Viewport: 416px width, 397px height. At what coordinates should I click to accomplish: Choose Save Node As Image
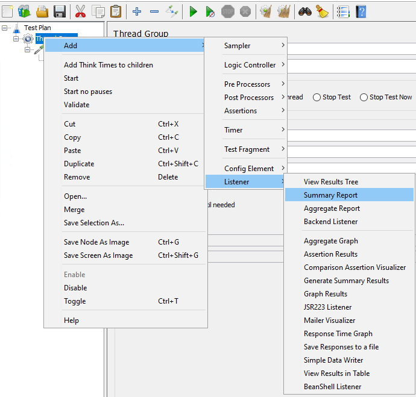(x=96, y=242)
